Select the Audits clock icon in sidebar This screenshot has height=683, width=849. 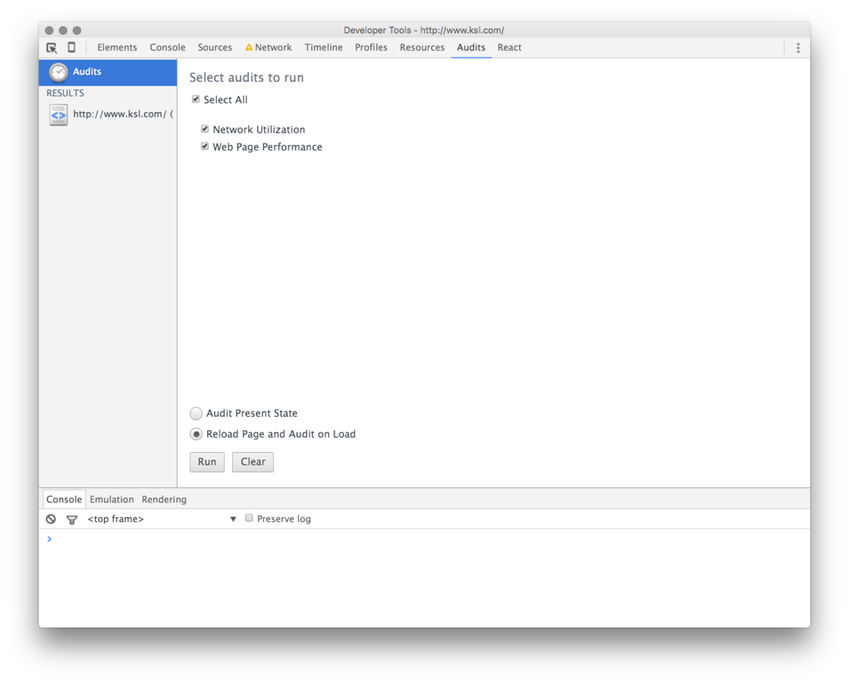tap(58, 71)
